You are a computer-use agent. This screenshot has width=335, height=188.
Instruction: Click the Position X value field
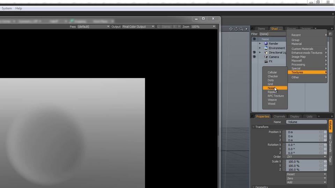(303, 132)
